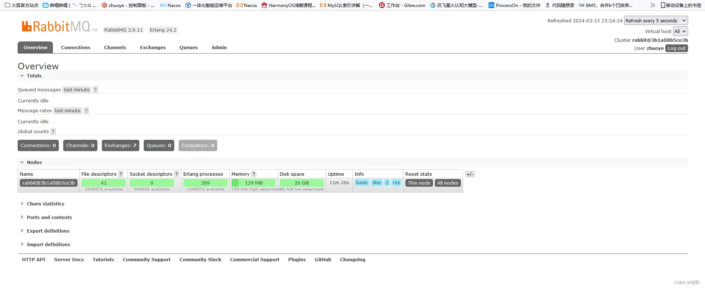Click the Memory 129 MiB usage bar
The width and height of the screenshot is (705, 288).
click(x=254, y=183)
